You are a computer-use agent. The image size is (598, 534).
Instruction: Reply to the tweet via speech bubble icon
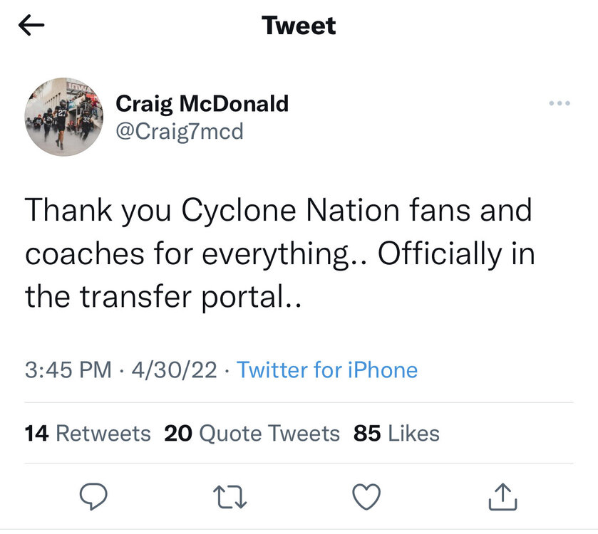(x=93, y=496)
